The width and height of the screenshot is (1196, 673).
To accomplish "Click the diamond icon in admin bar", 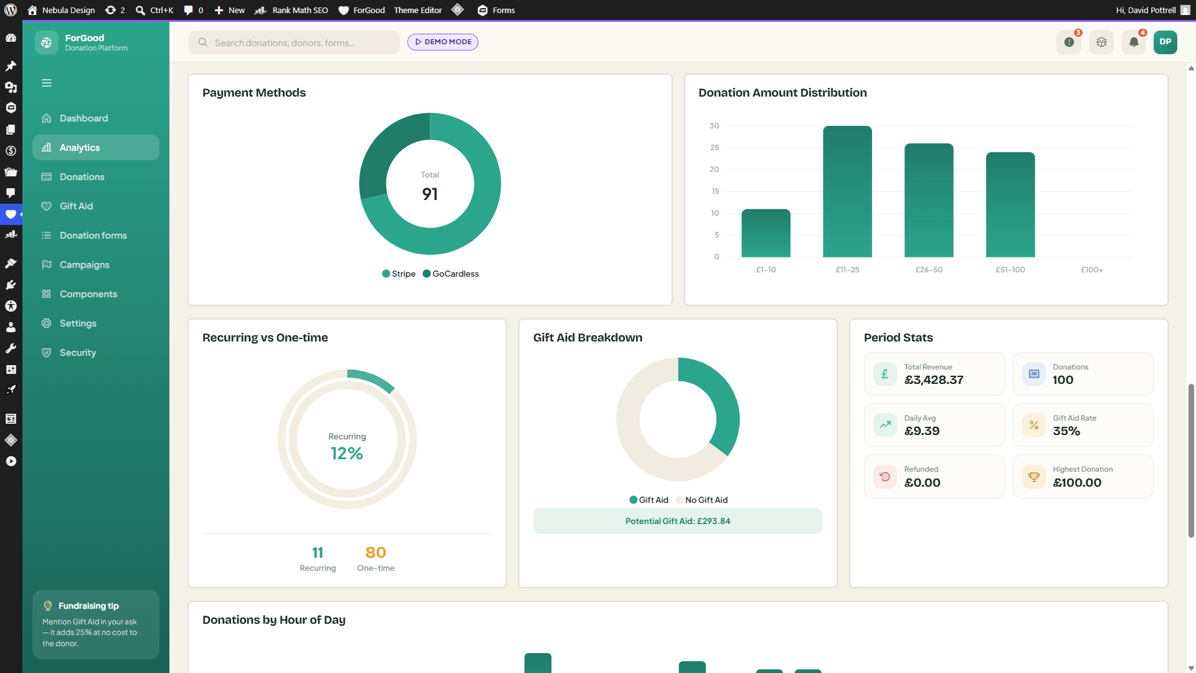I will pos(458,10).
